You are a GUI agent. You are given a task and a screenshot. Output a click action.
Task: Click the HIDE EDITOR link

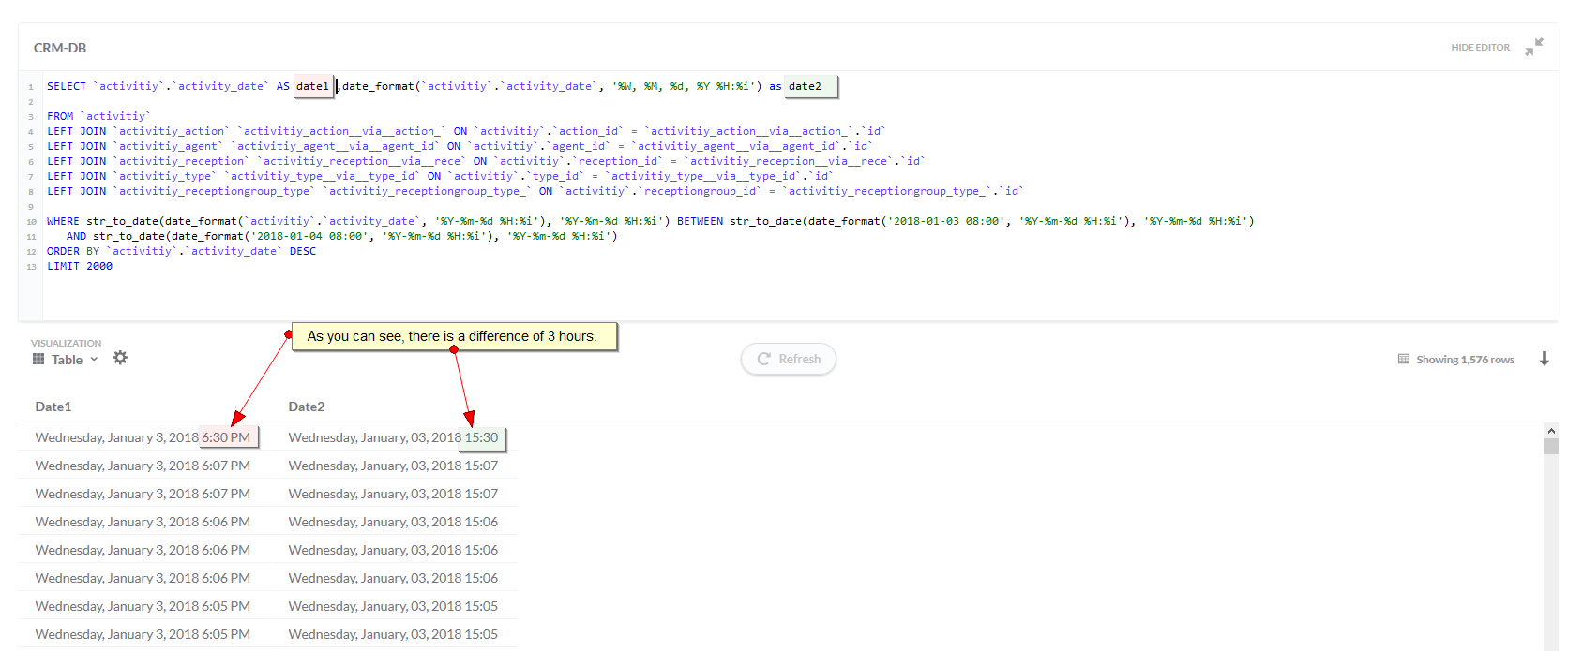pos(1480,48)
